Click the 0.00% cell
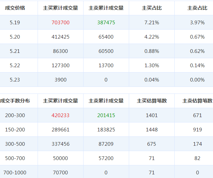The image size is (213, 178). point(197,80)
